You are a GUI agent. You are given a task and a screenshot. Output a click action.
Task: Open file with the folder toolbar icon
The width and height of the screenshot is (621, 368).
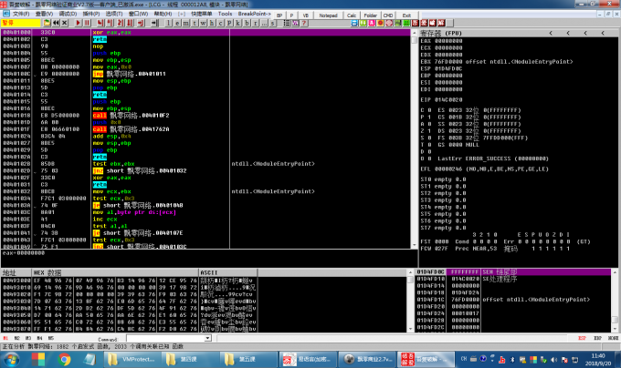tap(47, 23)
